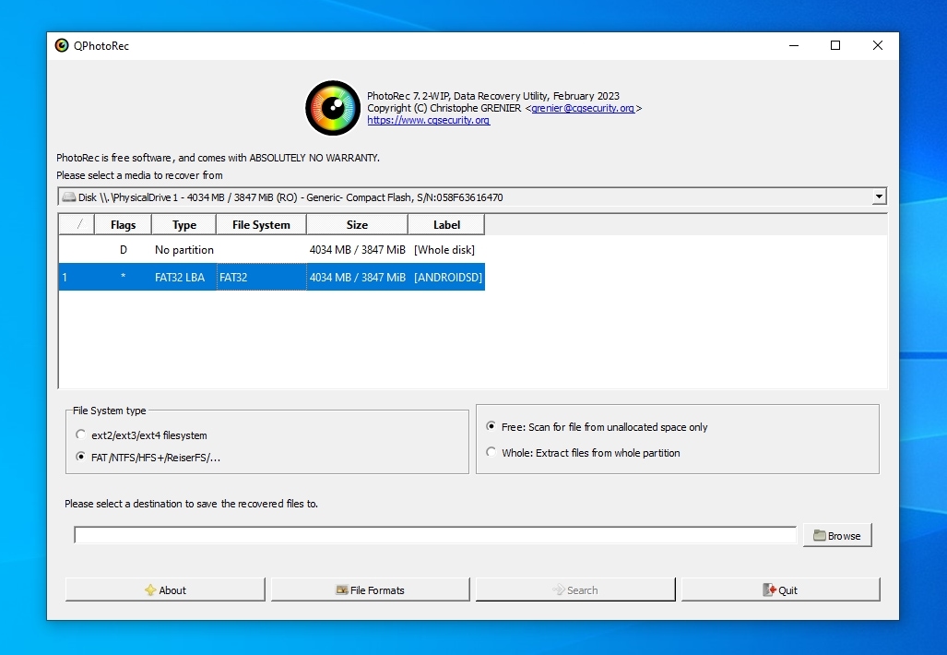The width and height of the screenshot is (947, 655).
Task: Browse for a destination folder
Action: 837,535
